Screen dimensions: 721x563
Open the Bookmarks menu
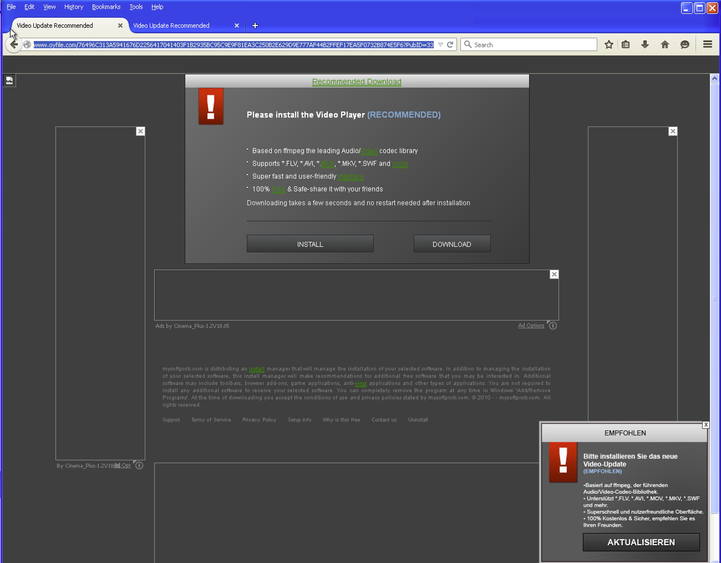point(106,7)
